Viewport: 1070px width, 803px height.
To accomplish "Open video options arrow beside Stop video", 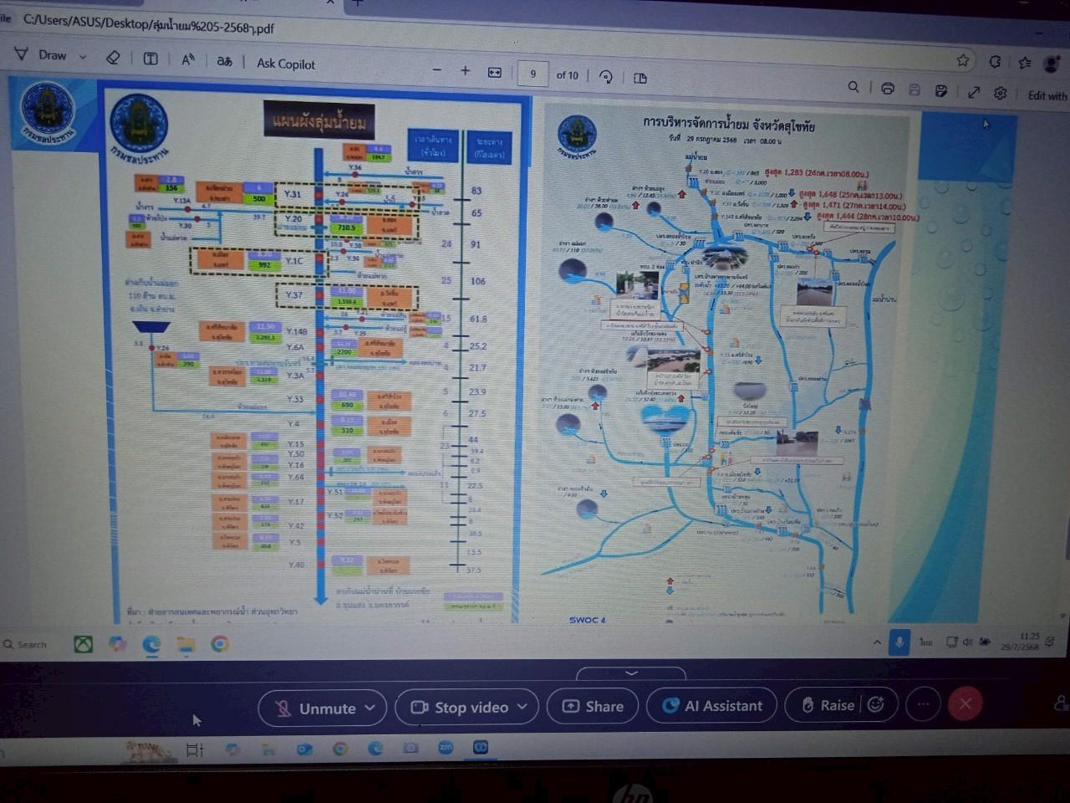I will pyautogui.click(x=522, y=707).
